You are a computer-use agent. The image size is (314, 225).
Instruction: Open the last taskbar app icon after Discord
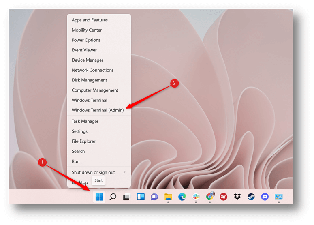click(279, 197)
